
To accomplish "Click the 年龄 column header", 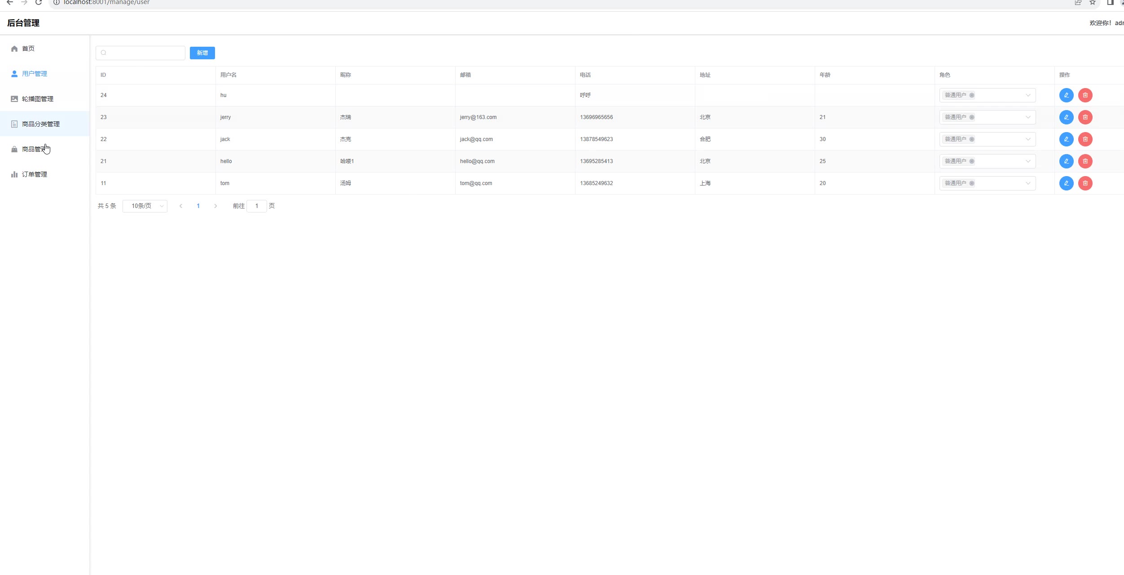I will coord(825,75).
